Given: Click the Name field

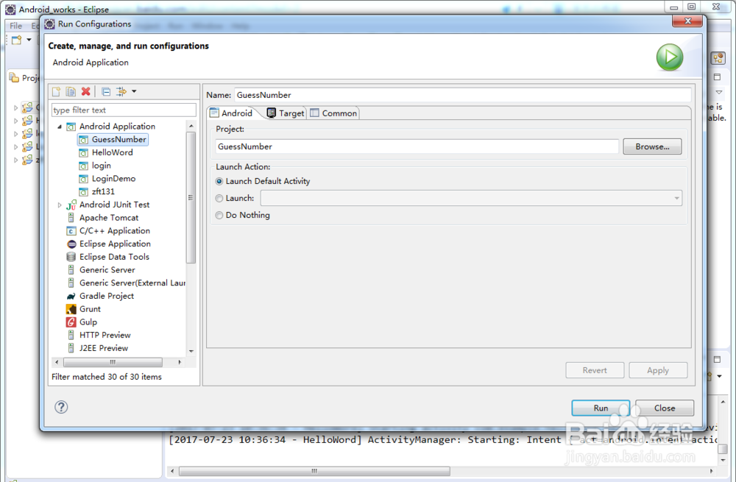Looking at the screenshot, I should click(462, 95).
